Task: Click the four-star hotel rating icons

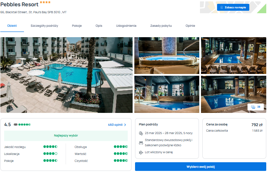Action: click(45, 2)
